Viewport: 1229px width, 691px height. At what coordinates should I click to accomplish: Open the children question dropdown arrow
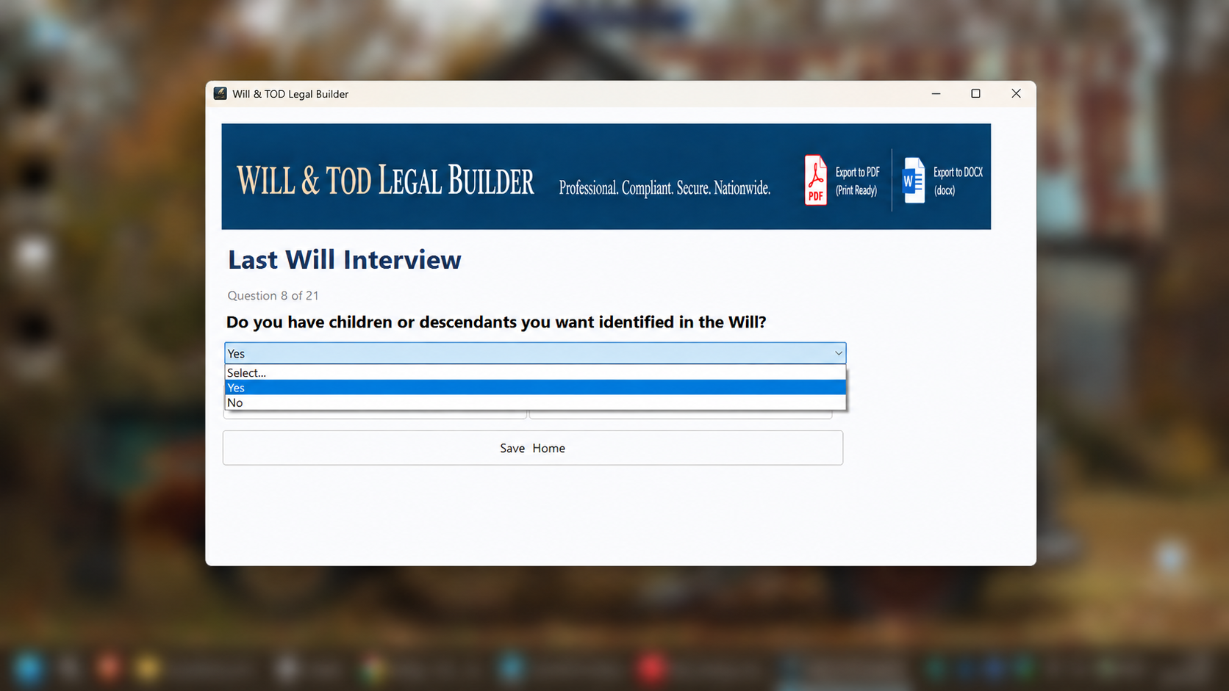coord(838,353)
